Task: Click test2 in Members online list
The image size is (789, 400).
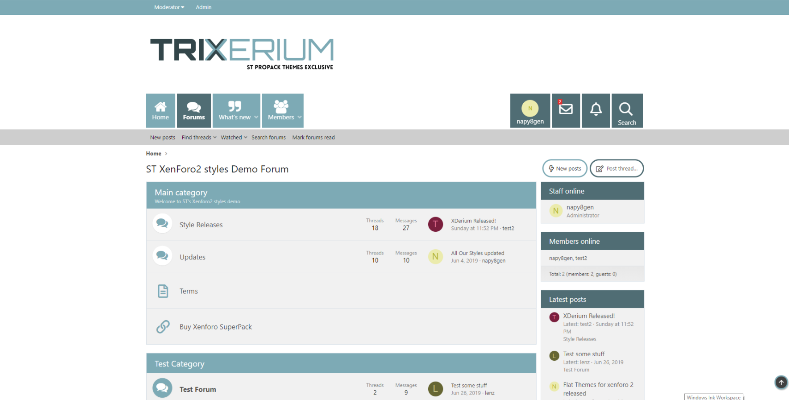Action: tap(581, 258)
